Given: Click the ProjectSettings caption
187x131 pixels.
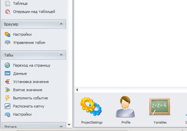Looking at the screenshot, I should tap(92, 122).
